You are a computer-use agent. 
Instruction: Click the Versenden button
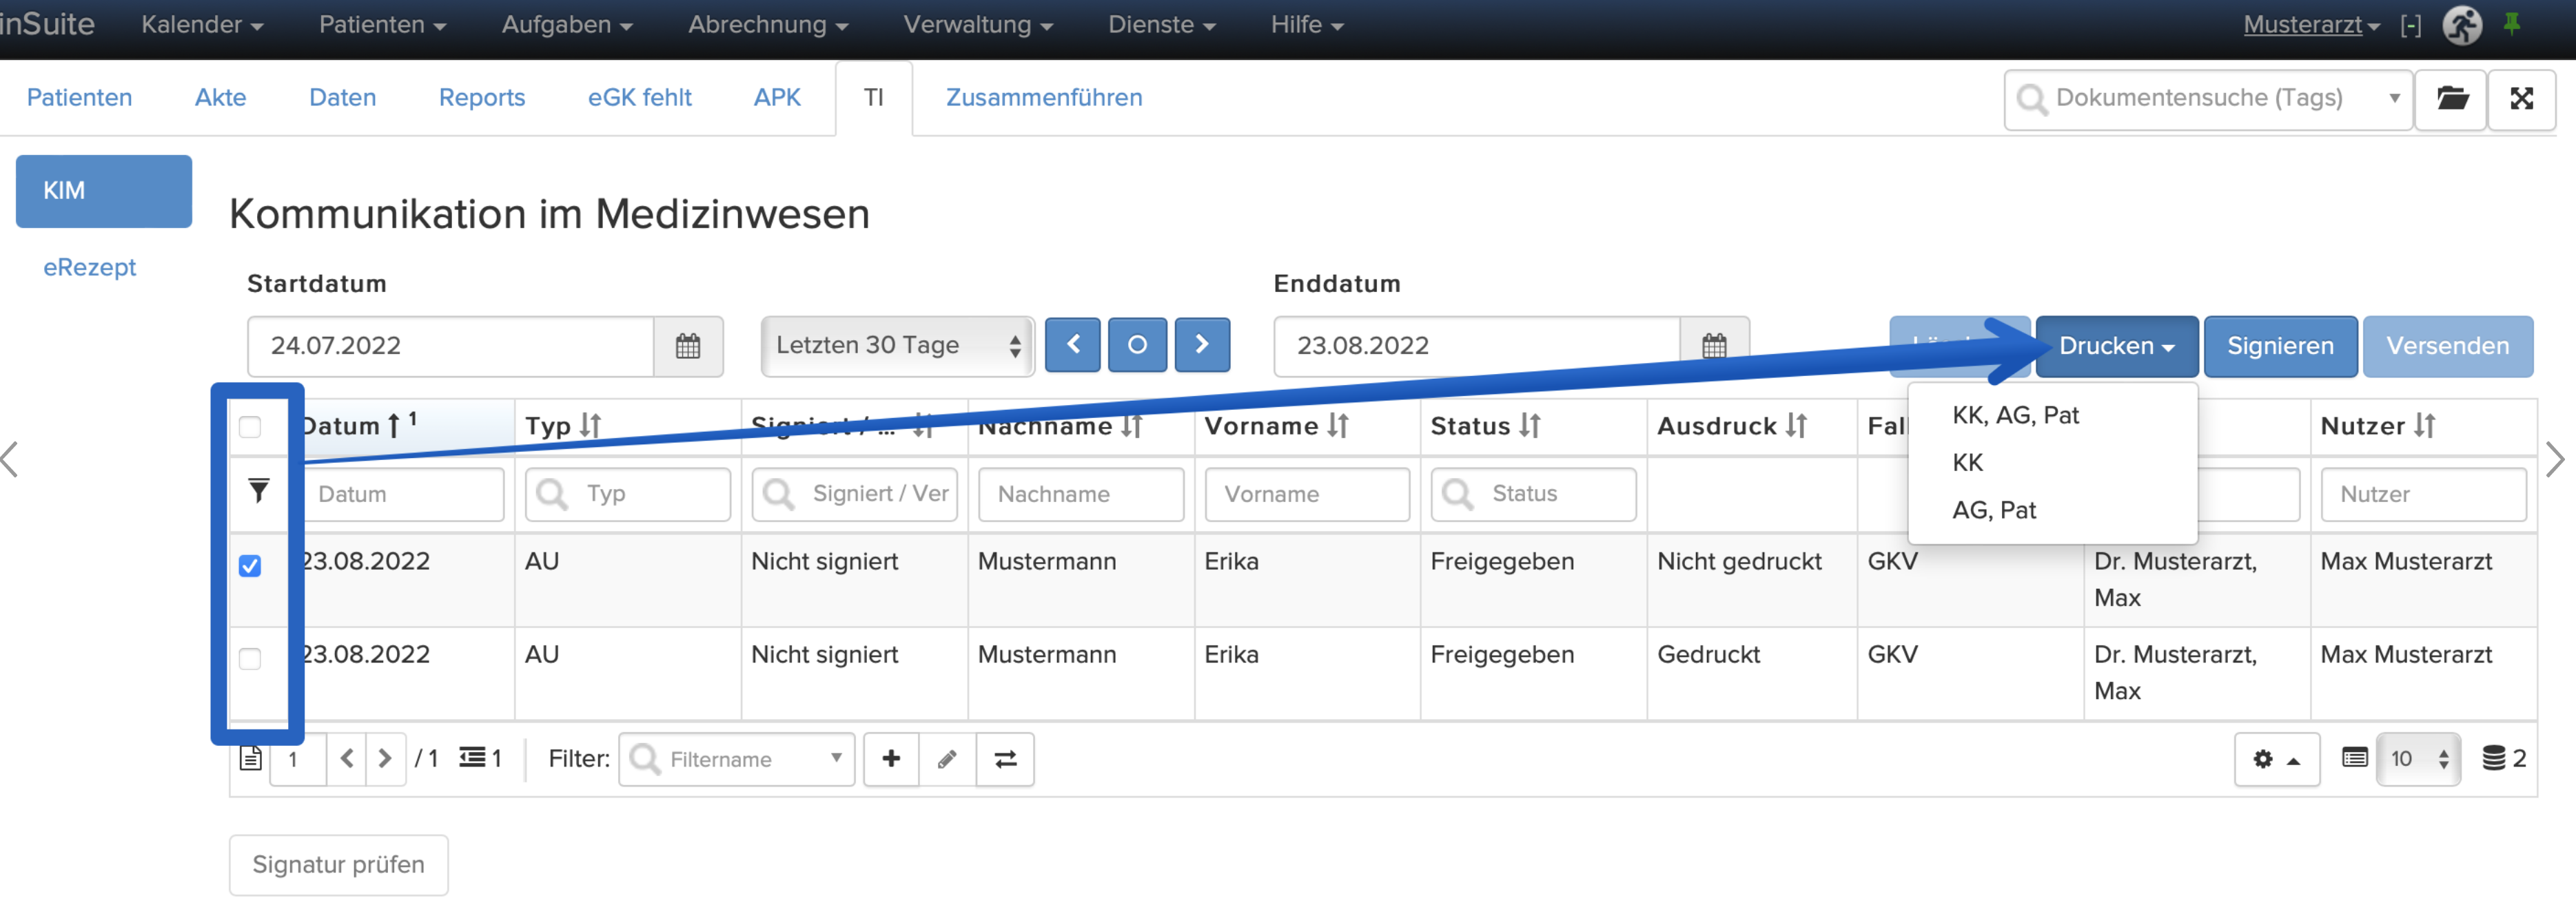coord(2447,346)
